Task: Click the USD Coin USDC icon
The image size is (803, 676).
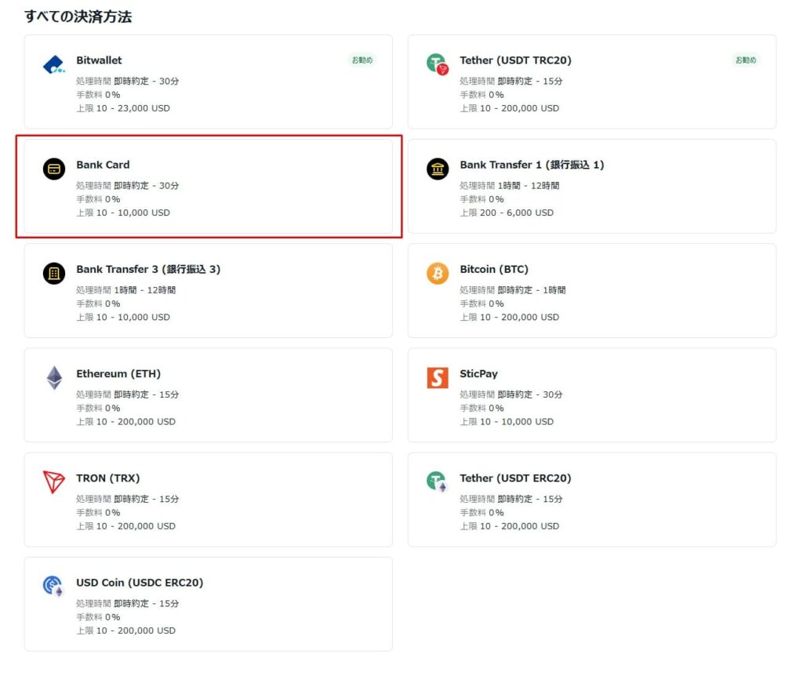Action: (x=53, y=587)
